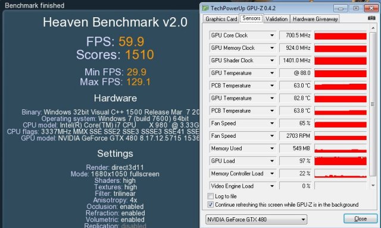
Task: Open the GPU Core Clock sensor dropdown
Action: [272, 36]
